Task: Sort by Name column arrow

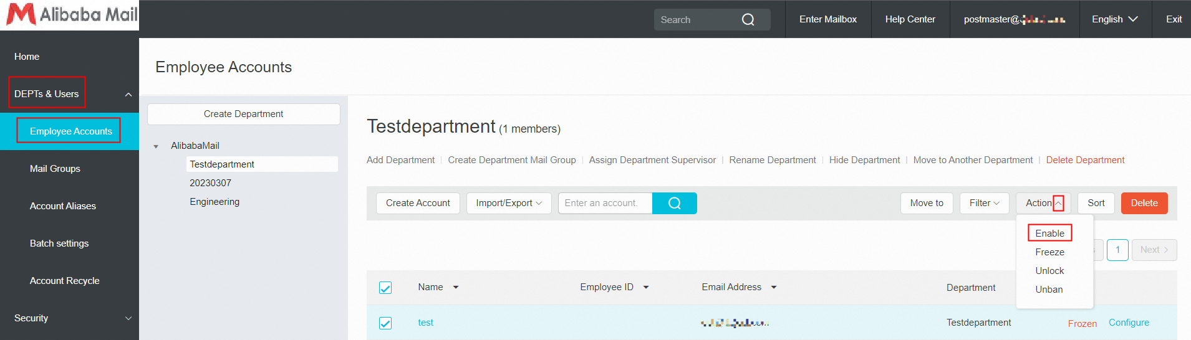Action: (456, 287)
